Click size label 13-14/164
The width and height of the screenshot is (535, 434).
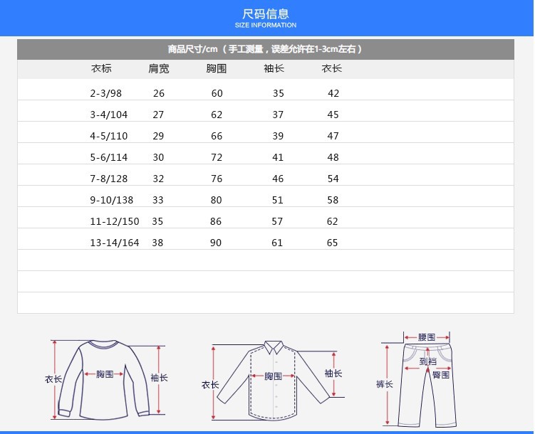[114, 243]
